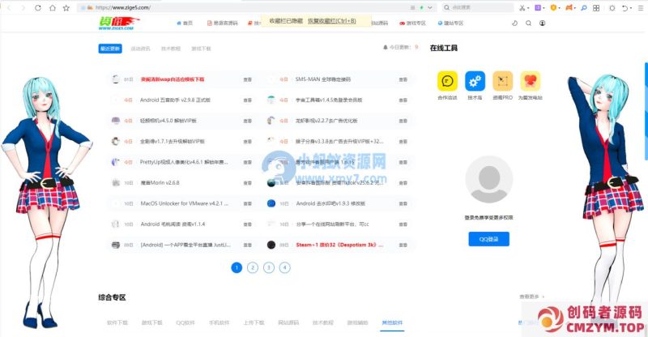
Task: Open the browser undo/restore arrow dropdown
Action: coord(627,8)
